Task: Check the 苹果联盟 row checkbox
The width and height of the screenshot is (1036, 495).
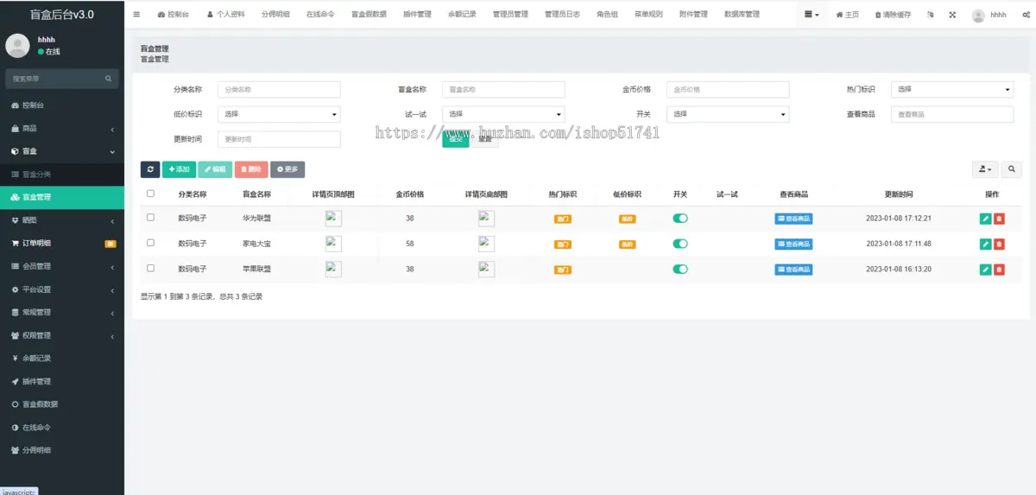Action: [151, 269]
